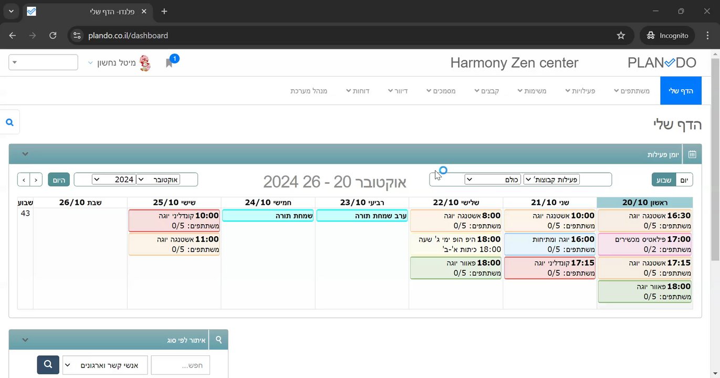Open the מסמכים menu
Image resolution: width=720 pixels, height=378 pixels.
coord(441,91)
